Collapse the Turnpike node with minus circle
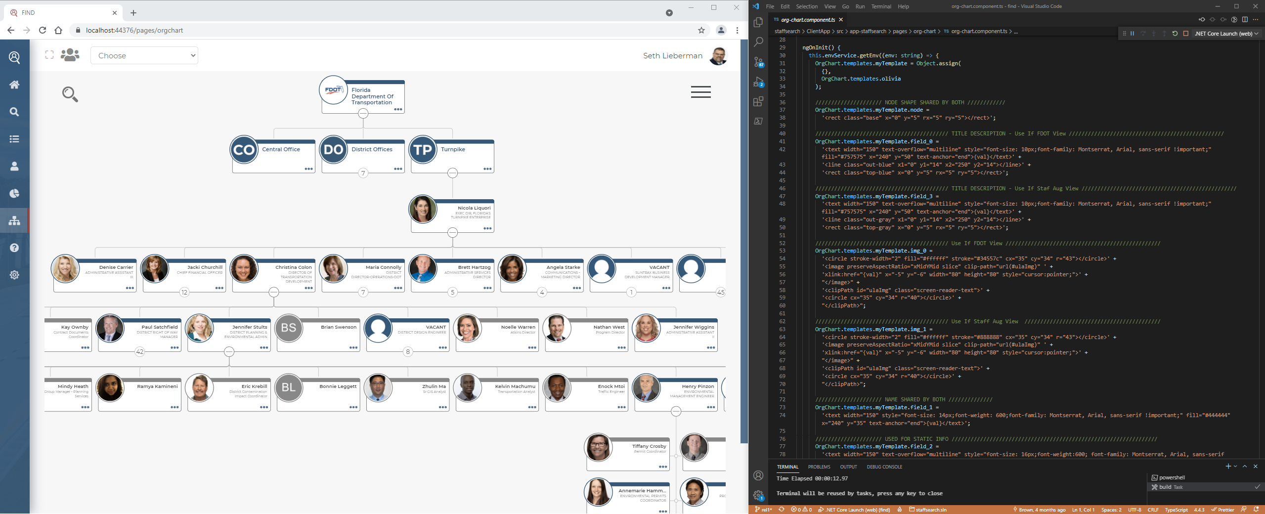This screenshot has width=1265, height=514. 452,173
